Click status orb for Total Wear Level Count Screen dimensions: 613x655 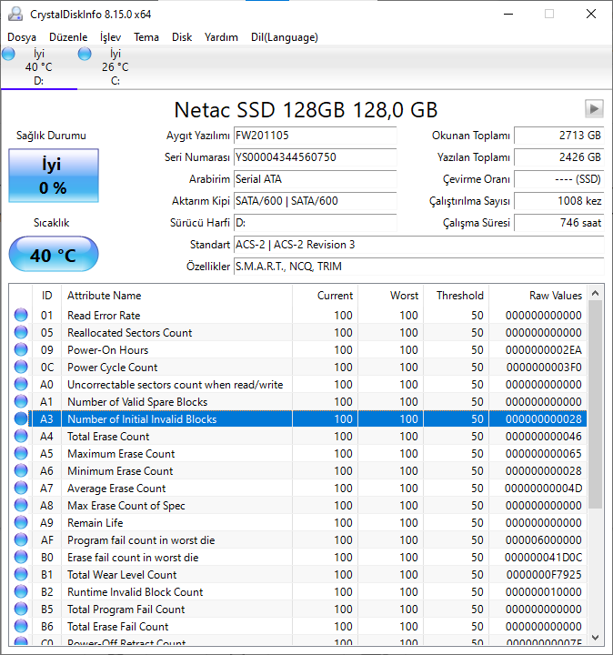21,574
